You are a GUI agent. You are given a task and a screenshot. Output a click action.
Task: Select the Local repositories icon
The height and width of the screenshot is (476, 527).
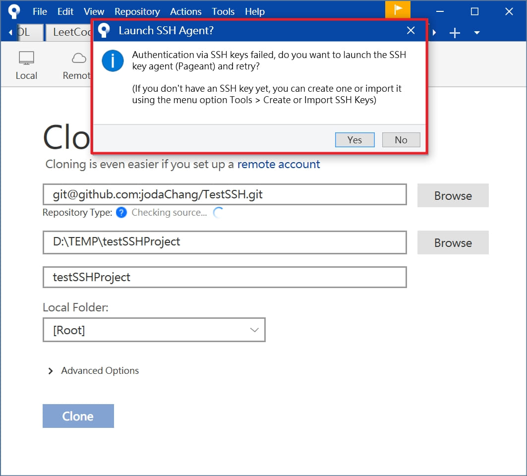(26, 66)
